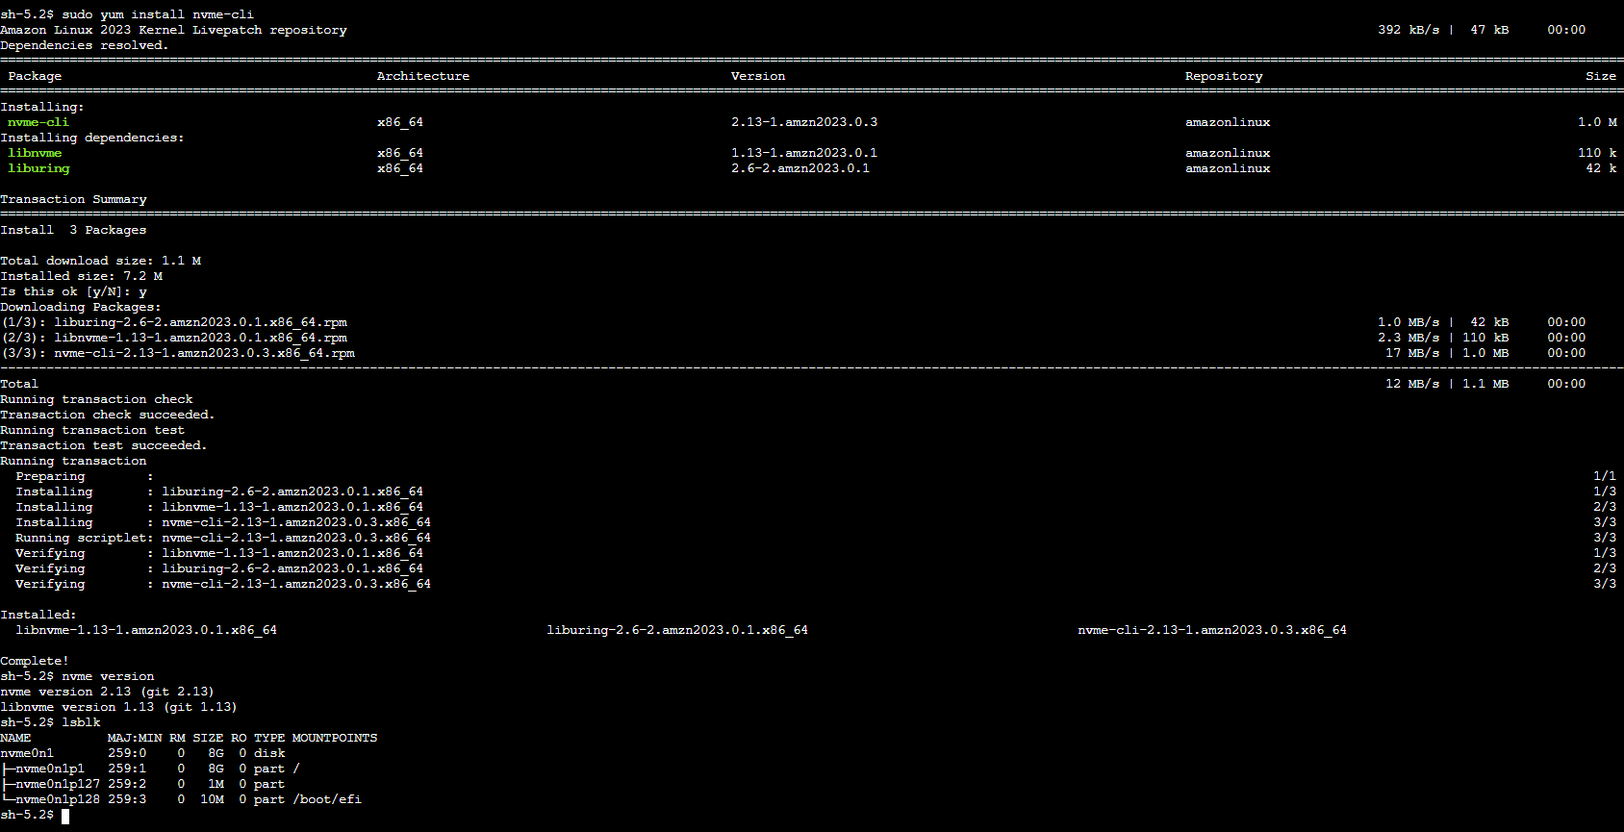Click the 'Package' column header
The height and width of the screenshot is (832, 1624).
coord(35,76)
